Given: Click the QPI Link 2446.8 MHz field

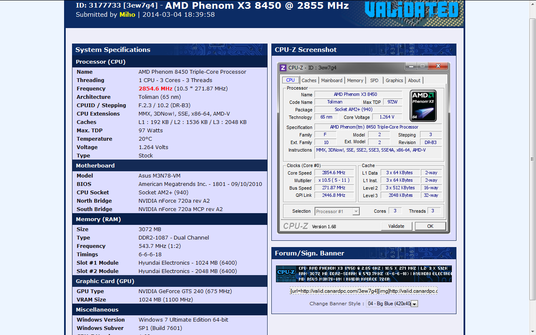Looking at the screenshot, I should (334, 195).
